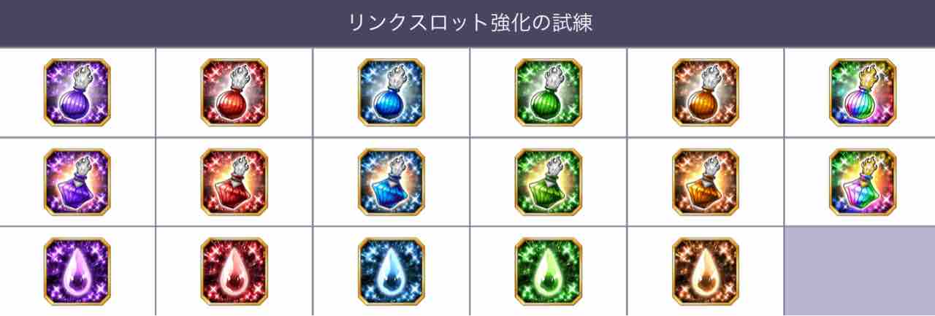Choose the red angular potion bottle
The image size is (935, 316).
pyautogui.click(x=234, y=182)
